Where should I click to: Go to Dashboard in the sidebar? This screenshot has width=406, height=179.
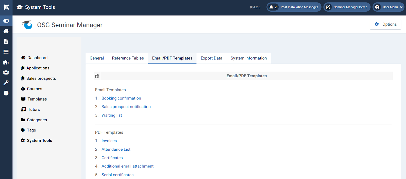[34, 58]
